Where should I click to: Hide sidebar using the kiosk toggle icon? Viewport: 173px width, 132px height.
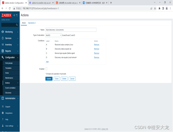click(17, 15)
